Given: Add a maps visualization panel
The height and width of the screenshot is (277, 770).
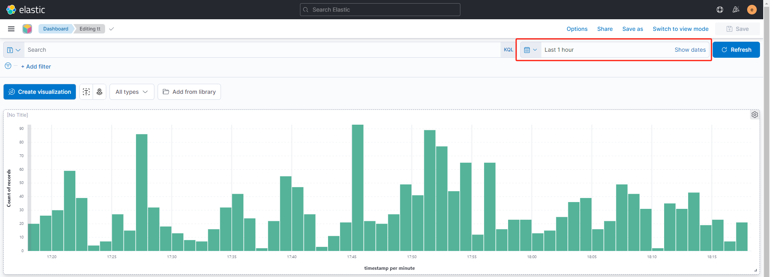Looking at the screenshot, I should [99, 92].
